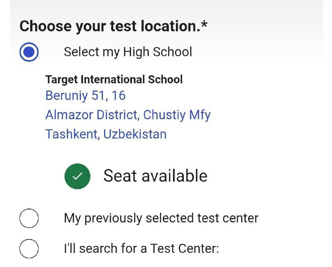This screenshot has height=267, width=332.
Task: Open the 'Beruniy 51, 16' address link
Action: tap(85, 95)
